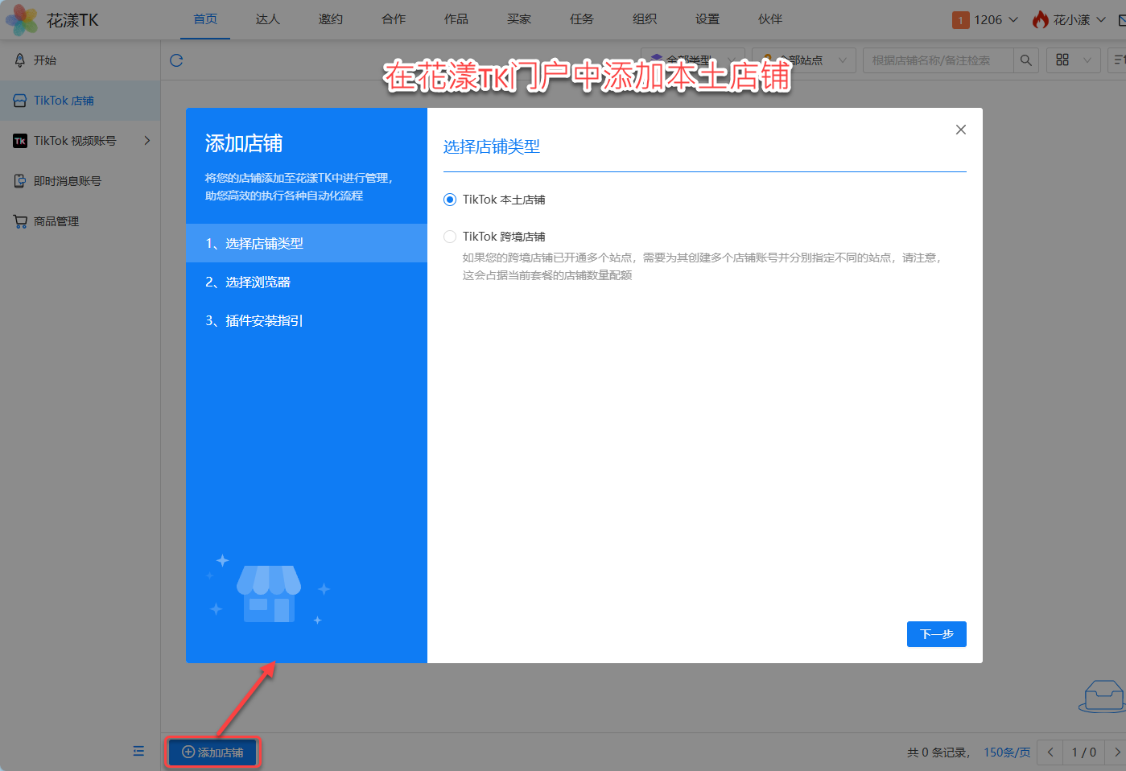Switch to the 伙伴 tab

[770, 19]
